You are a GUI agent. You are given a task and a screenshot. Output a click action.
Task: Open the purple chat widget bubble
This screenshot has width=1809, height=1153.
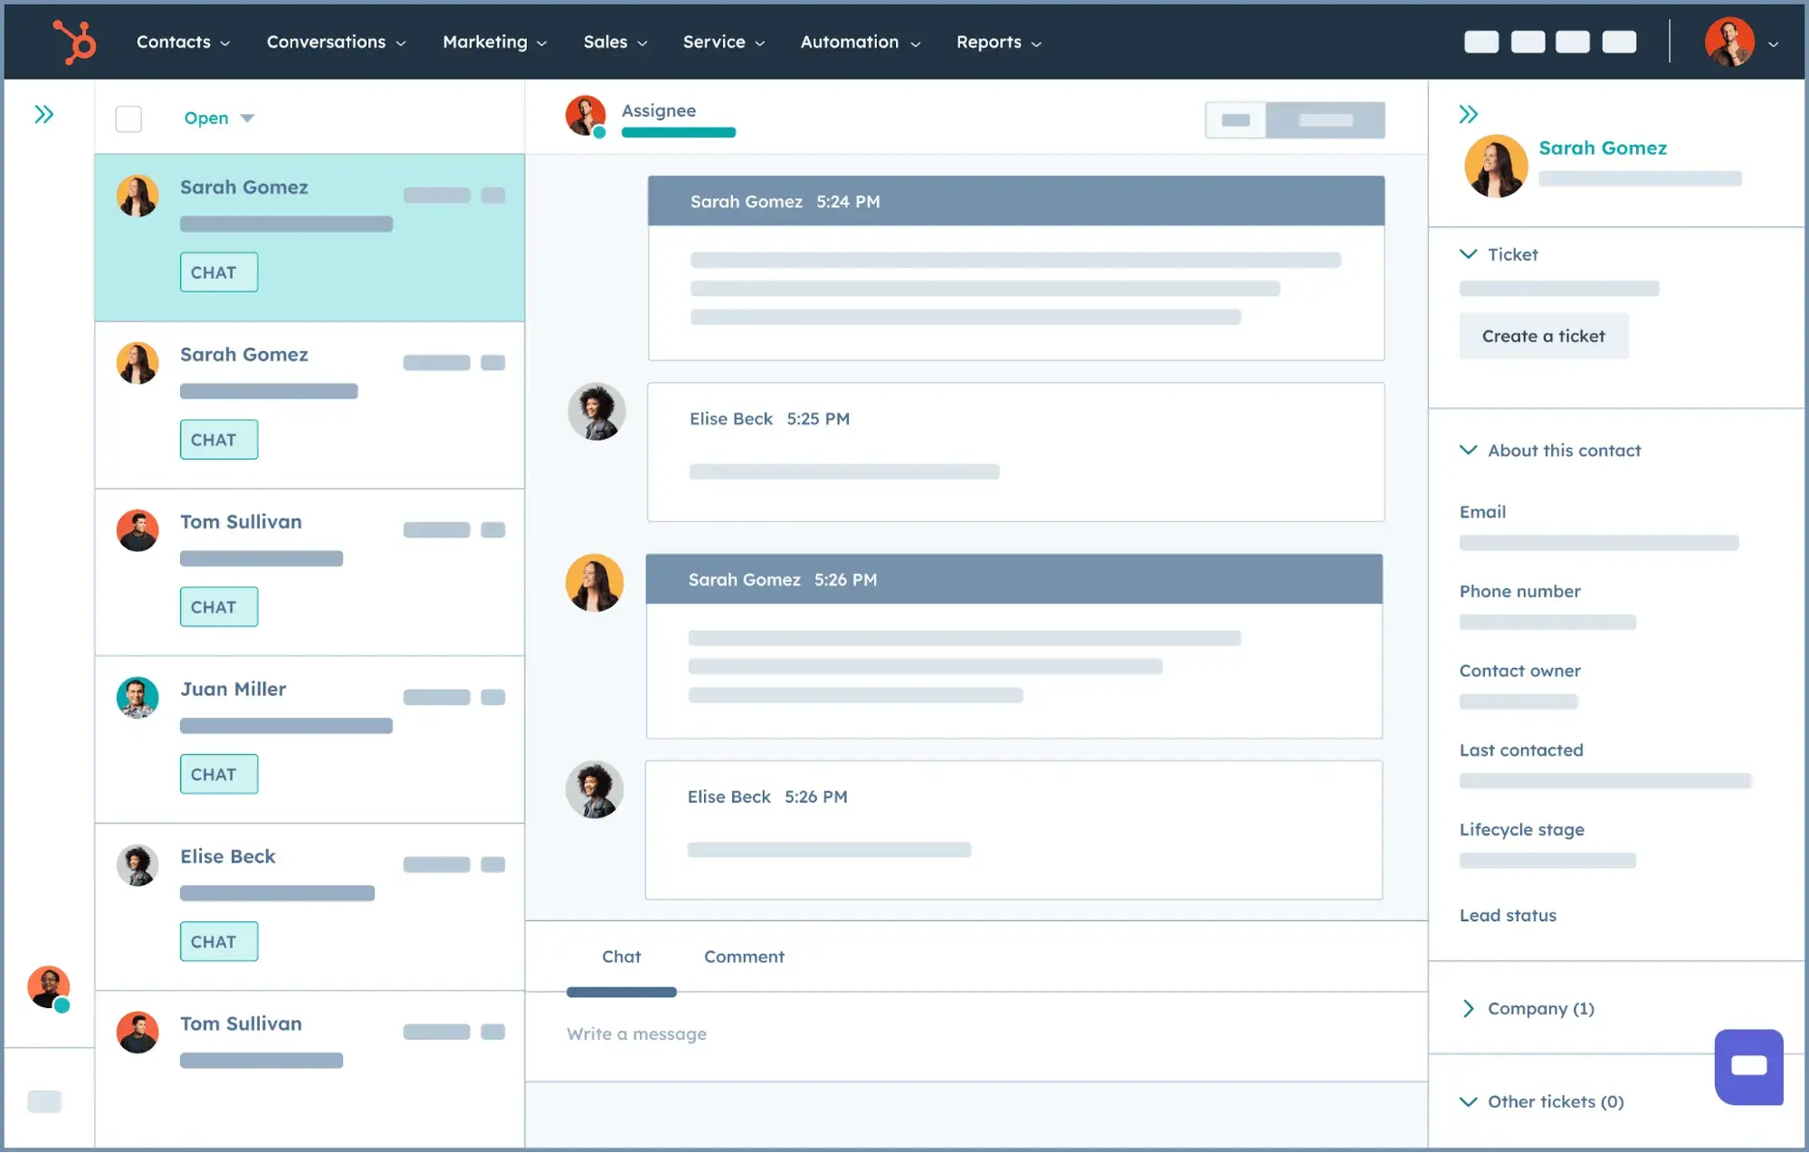click(1747, 1066)
